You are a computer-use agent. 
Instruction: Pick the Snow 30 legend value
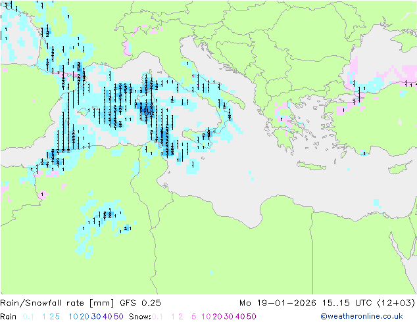(x=228, y=316)
